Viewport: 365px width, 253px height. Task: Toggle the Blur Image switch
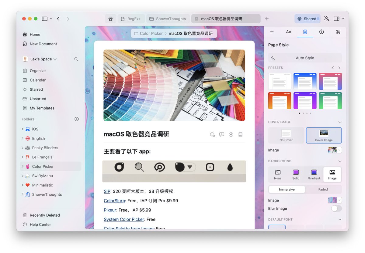pos(336,209)
